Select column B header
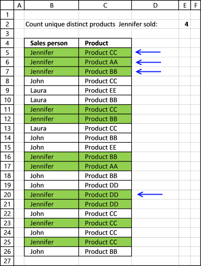This screenshot has width=201, height=266. point(51,5)
